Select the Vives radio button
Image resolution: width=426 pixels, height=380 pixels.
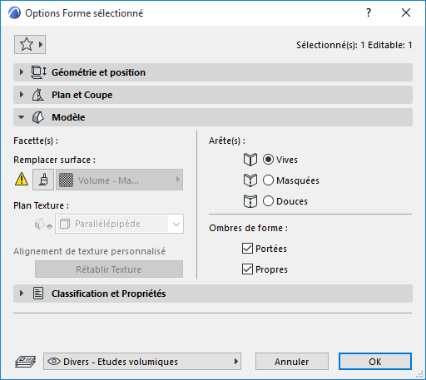click(x=268, y=160)
